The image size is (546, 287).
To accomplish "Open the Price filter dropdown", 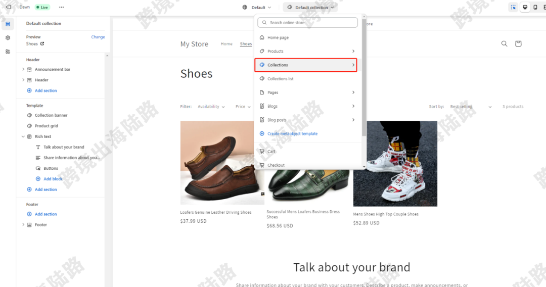I will pyautogui.click(x=243, y=107).
